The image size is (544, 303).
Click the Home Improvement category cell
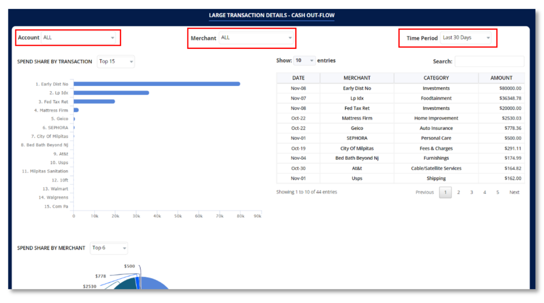[436, 118]
